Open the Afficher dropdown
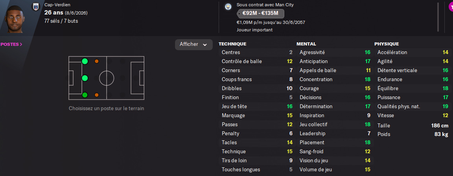453x176 pixels. click(193, 45)
